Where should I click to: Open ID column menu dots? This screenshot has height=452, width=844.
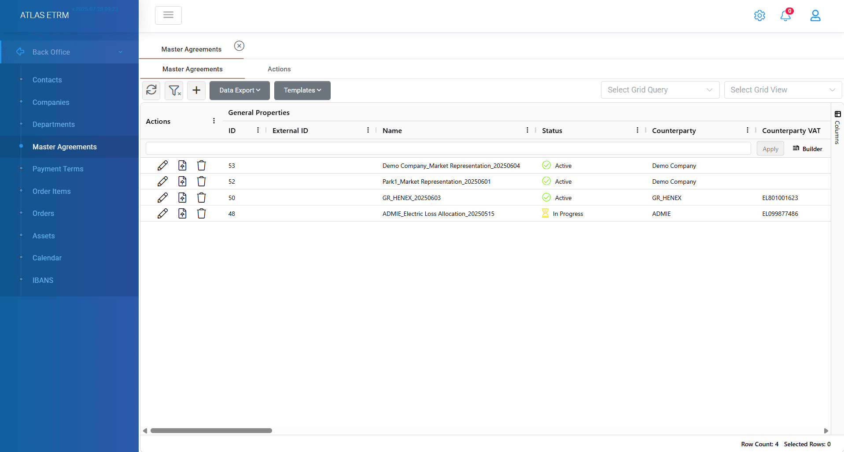(258, 130)
